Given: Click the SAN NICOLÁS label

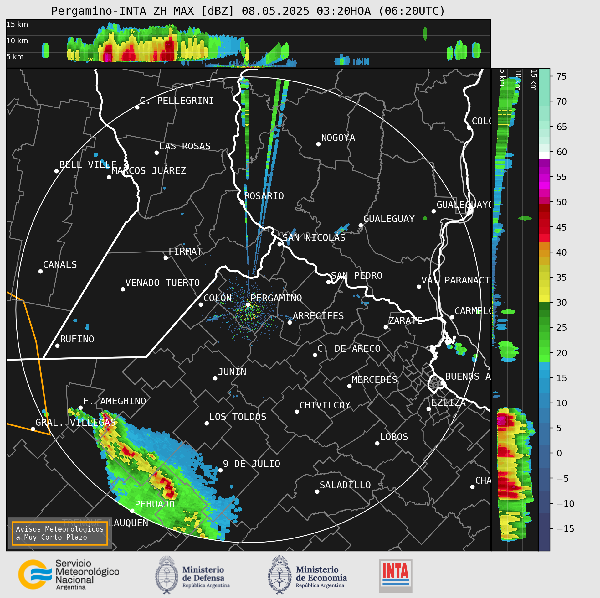Looking at the screenshot, I should 314,237.
